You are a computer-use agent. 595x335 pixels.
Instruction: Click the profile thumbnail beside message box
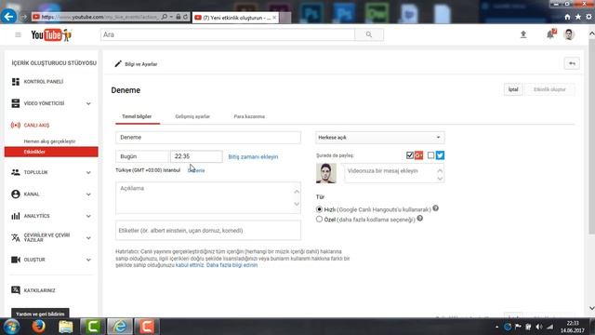326,173
